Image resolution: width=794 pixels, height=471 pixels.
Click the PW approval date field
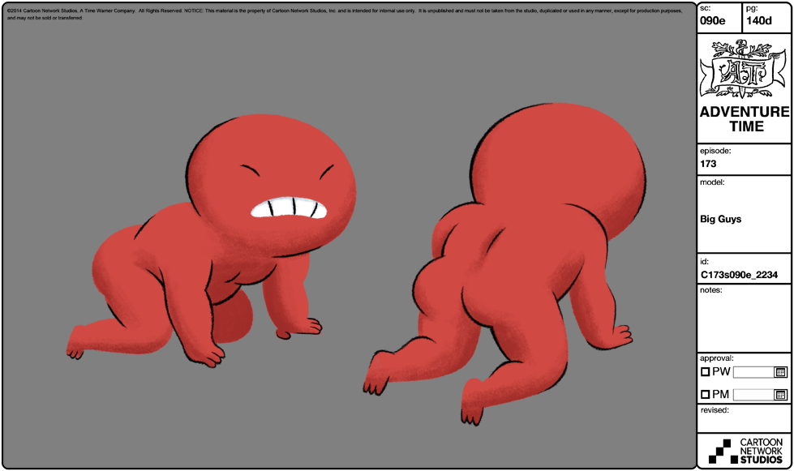pos(754,372)
